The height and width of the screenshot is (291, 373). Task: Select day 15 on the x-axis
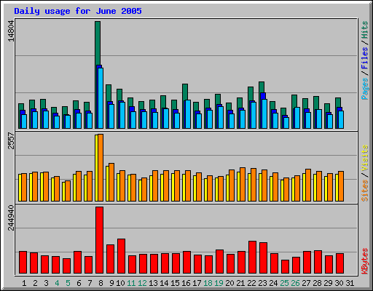[x=175, y=283]
